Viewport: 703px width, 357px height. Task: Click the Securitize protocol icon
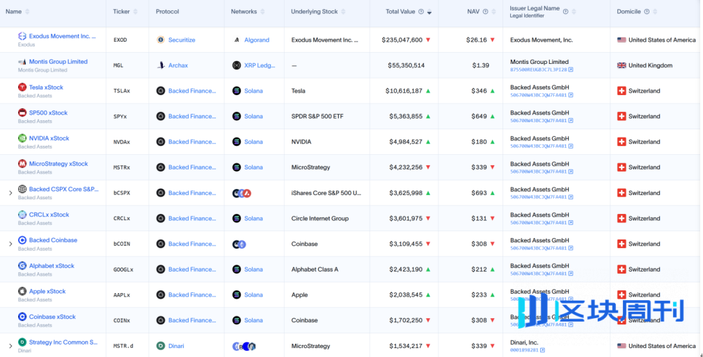[161, 40]
